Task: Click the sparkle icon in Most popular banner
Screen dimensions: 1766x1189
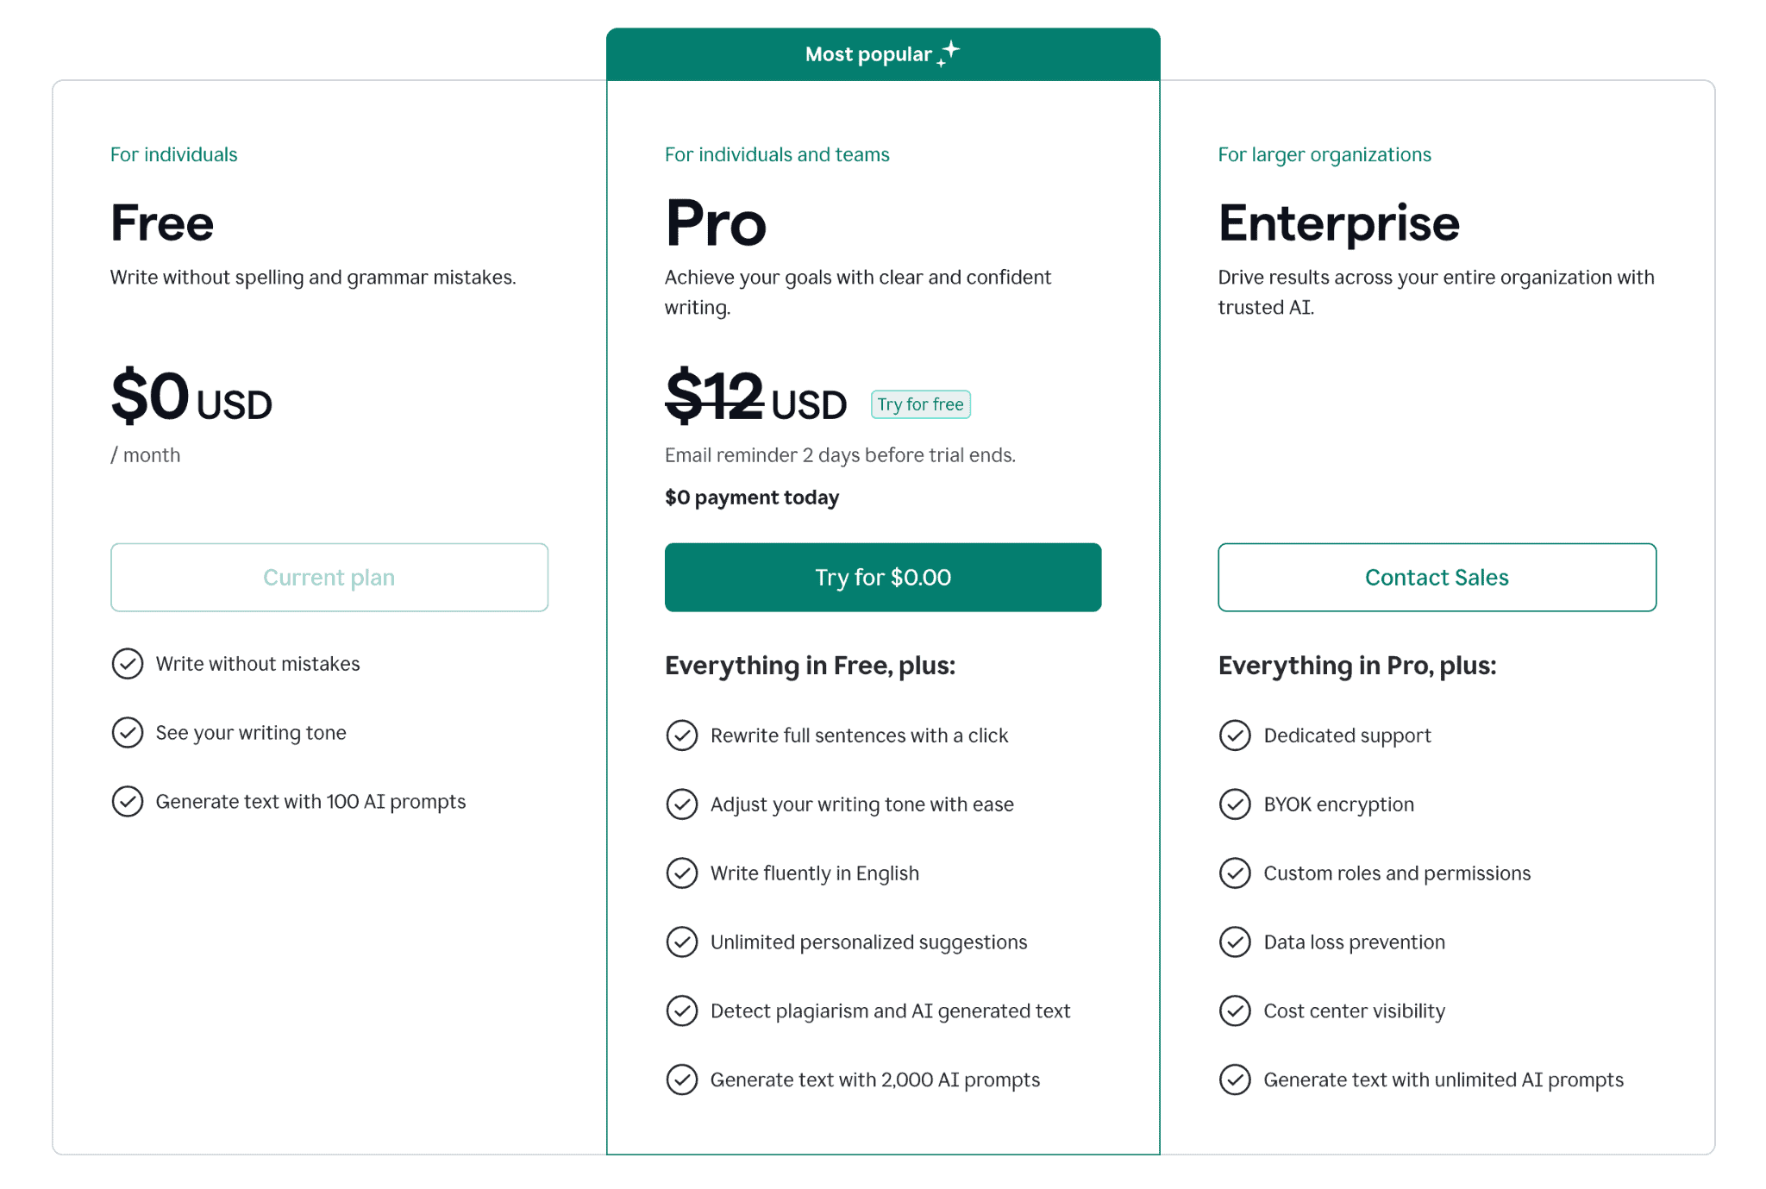Action: tap(949, 53)
